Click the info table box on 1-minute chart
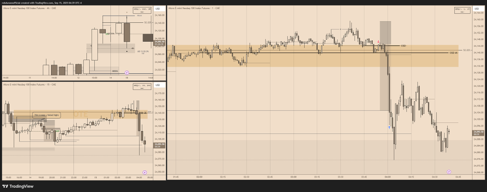The image size is (487, 192). [463, 11]
